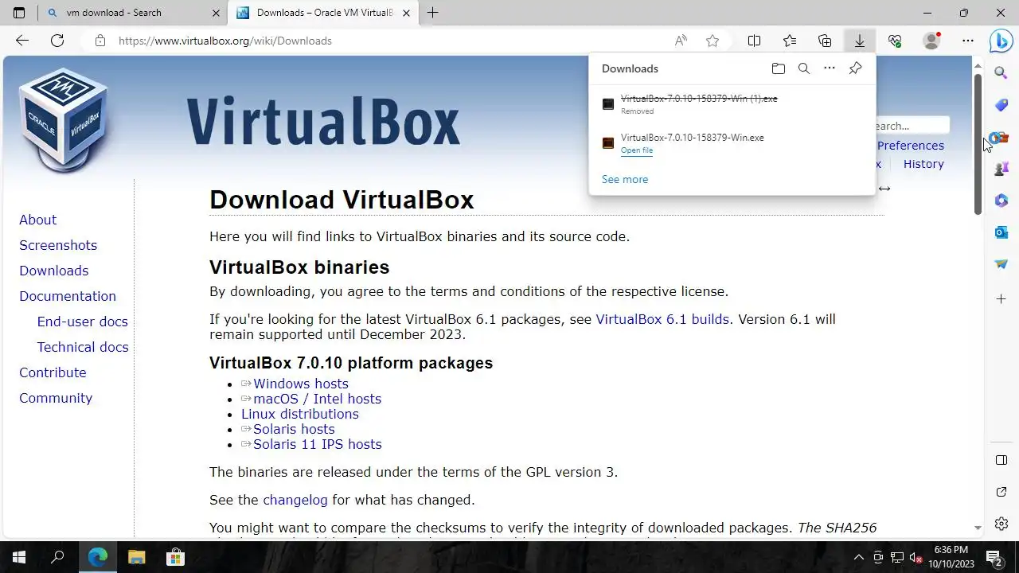Open sidebar Microsoft 365 icon
Viewport: 1019px width, 573px height.
click(x=1001, y=201)
